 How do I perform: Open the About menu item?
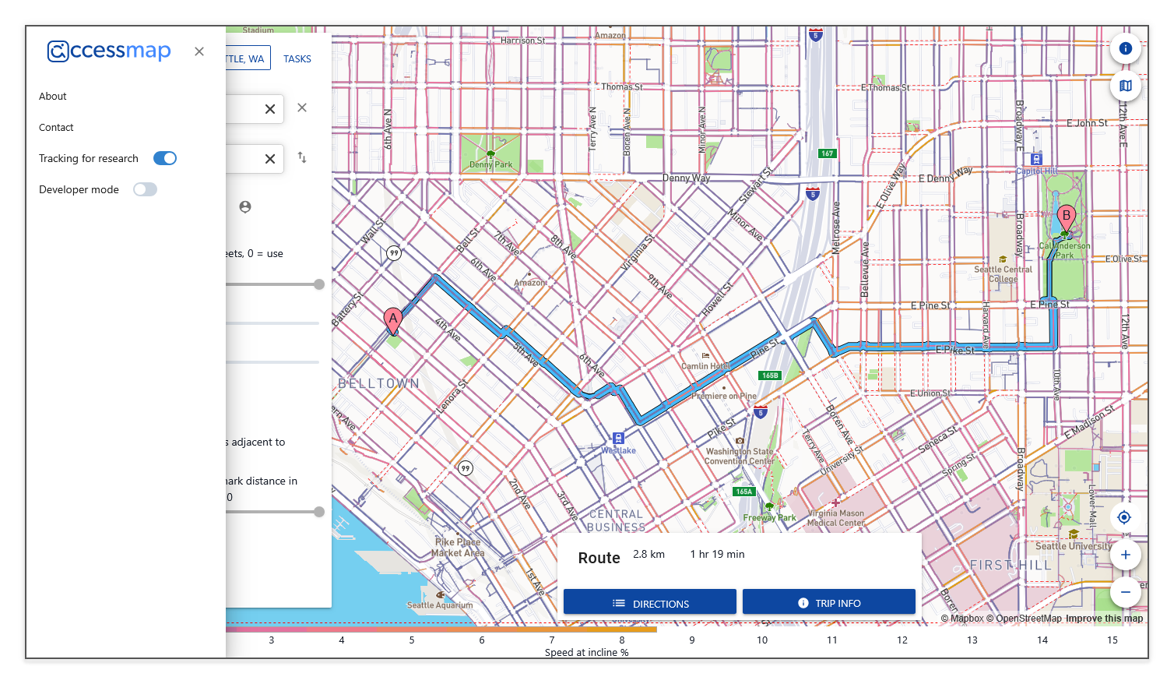coord(53,96)
